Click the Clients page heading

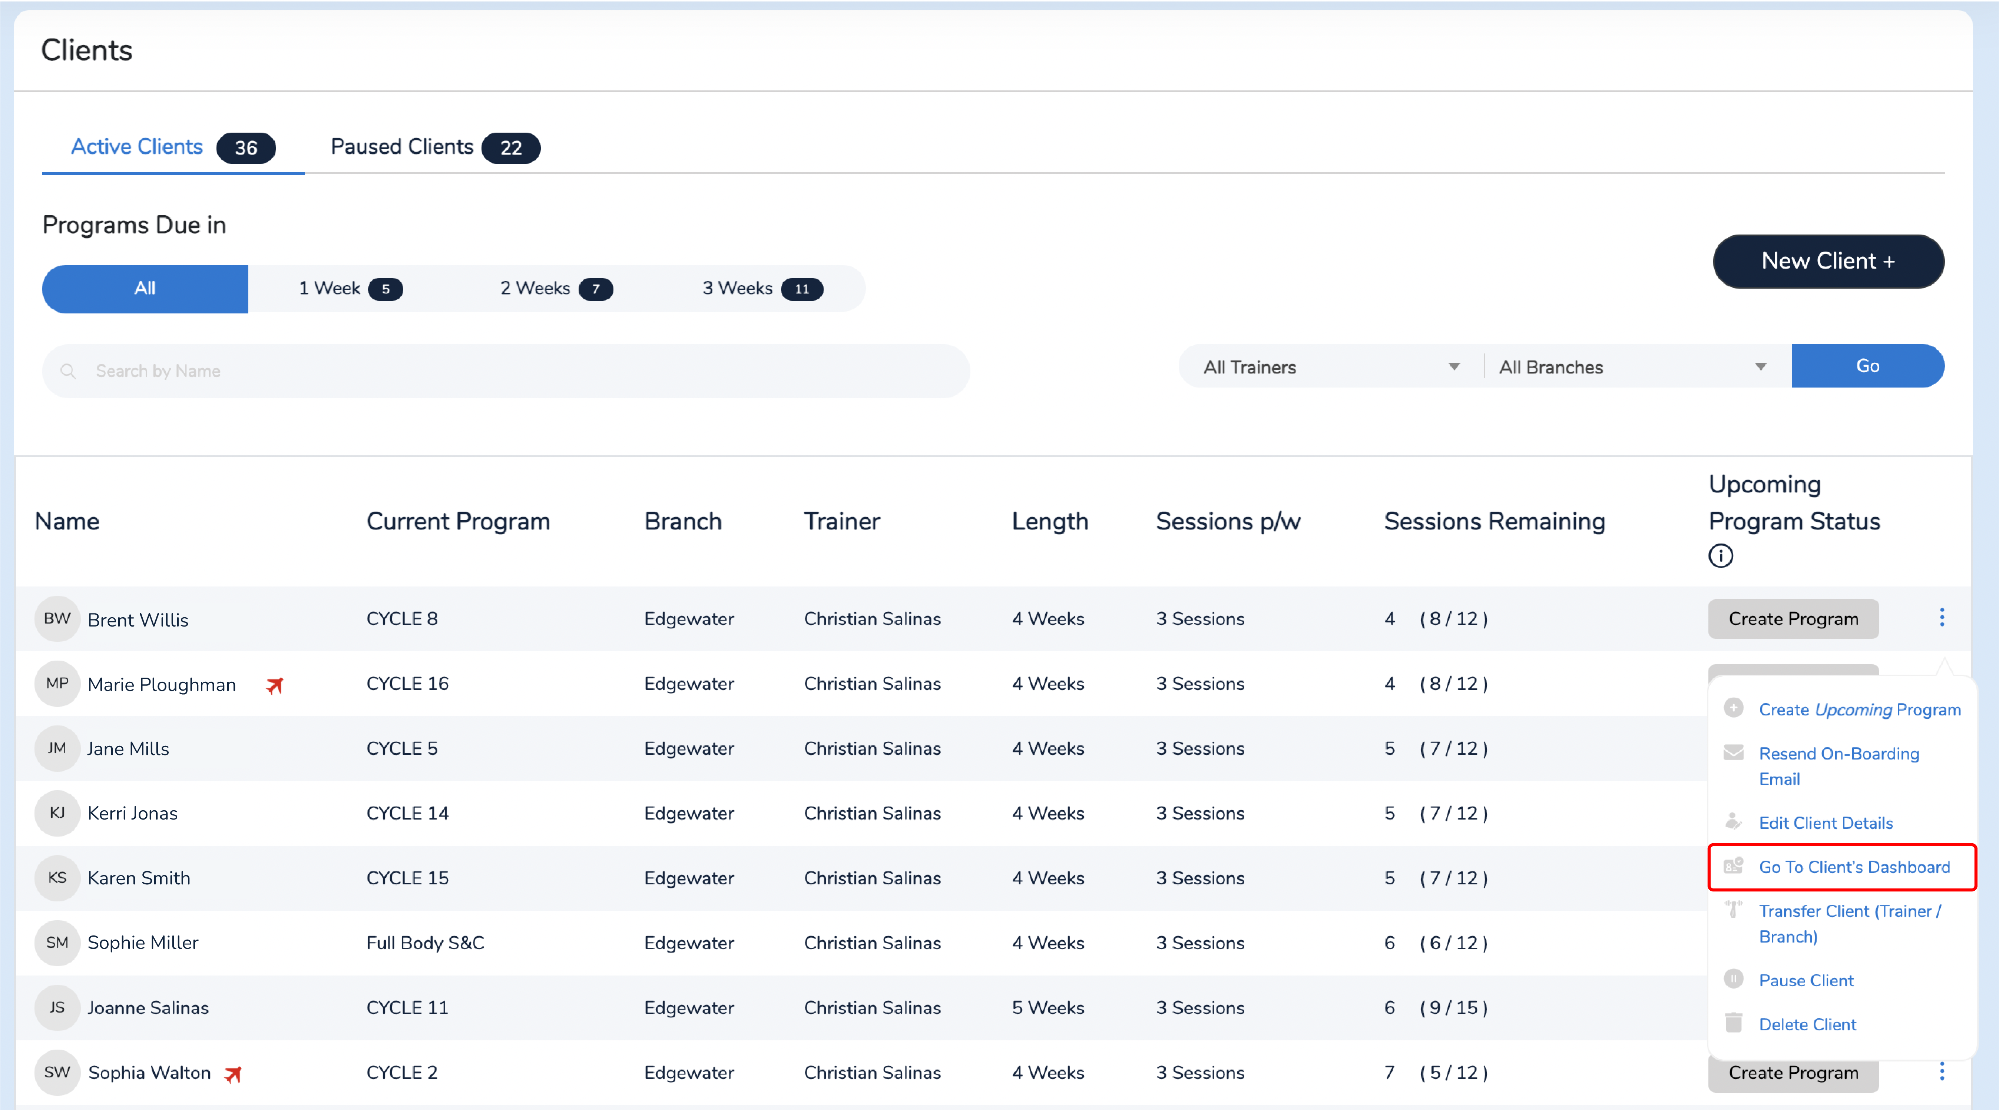(86, 50)
